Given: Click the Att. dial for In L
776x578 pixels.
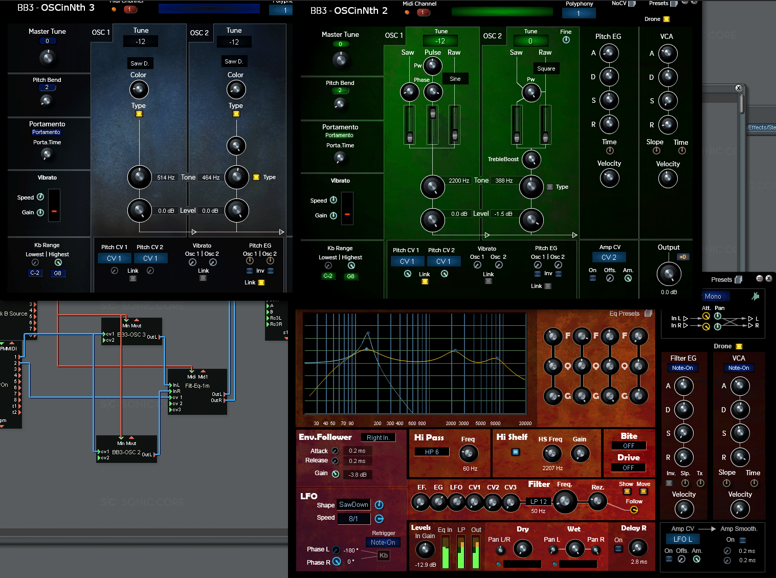Looking at the screenshot, I should point(706,317).
